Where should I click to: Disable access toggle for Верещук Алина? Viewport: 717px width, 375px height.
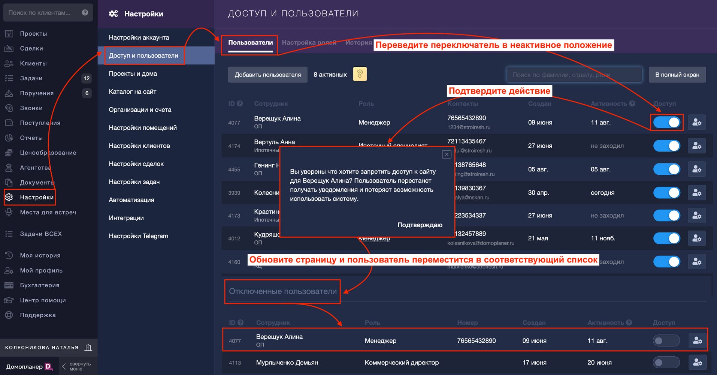[666, 123]
